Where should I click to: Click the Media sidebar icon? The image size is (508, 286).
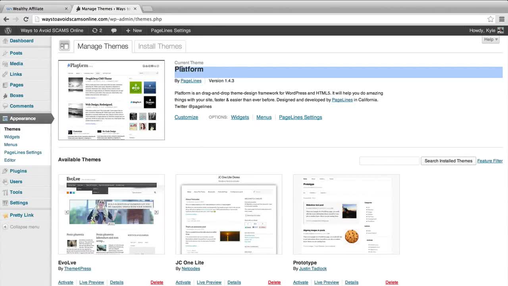[5, 64]
